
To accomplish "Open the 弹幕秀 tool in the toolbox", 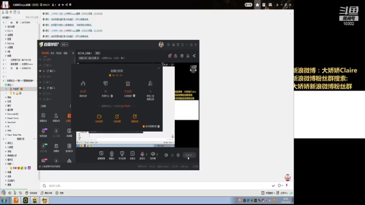I will point(56,148).
